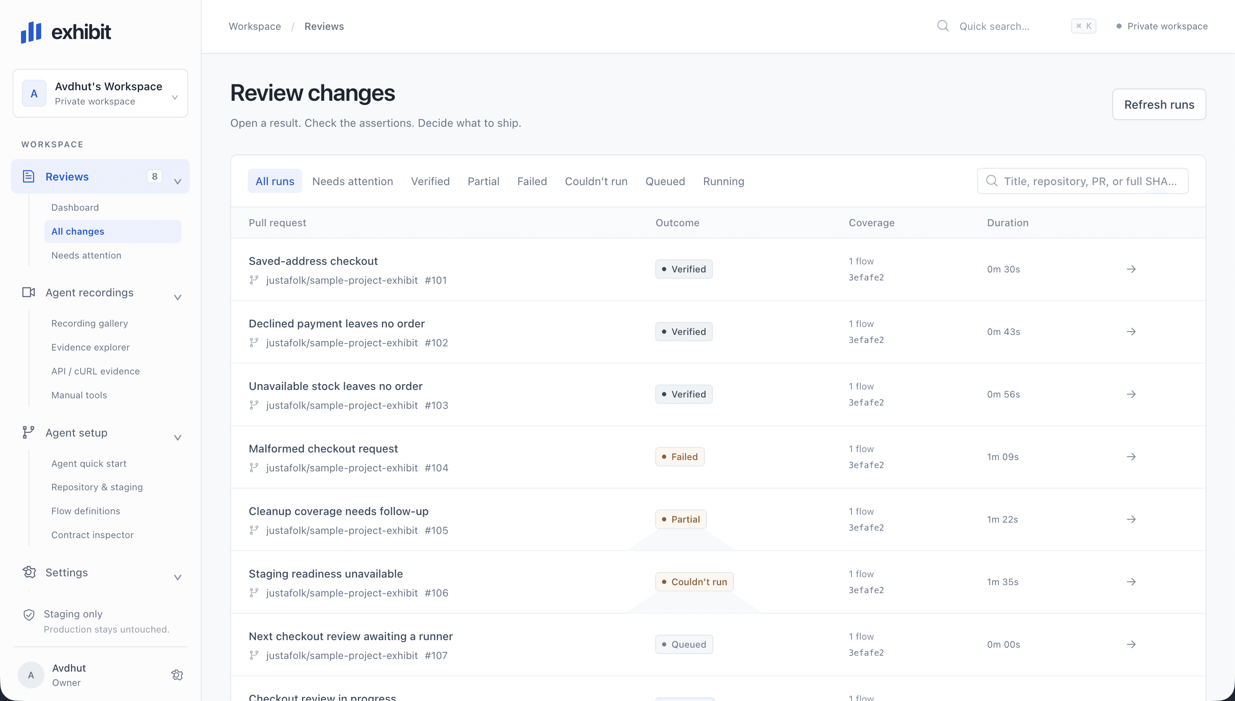
Task: Click the Staging only shield icon
Action: coord(29,615)
